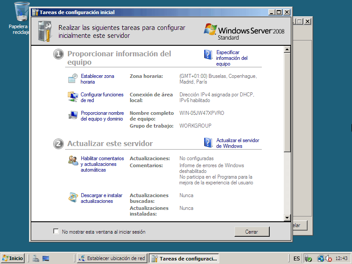Screen dimensions: 352x264
Task: Click the feedback and automatic updates users icon
Action: (x=73, y=160)
